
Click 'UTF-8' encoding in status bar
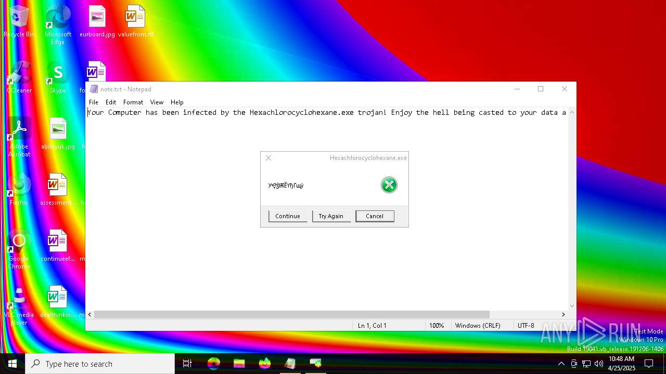pyautogui.click(x=526, y=325)
